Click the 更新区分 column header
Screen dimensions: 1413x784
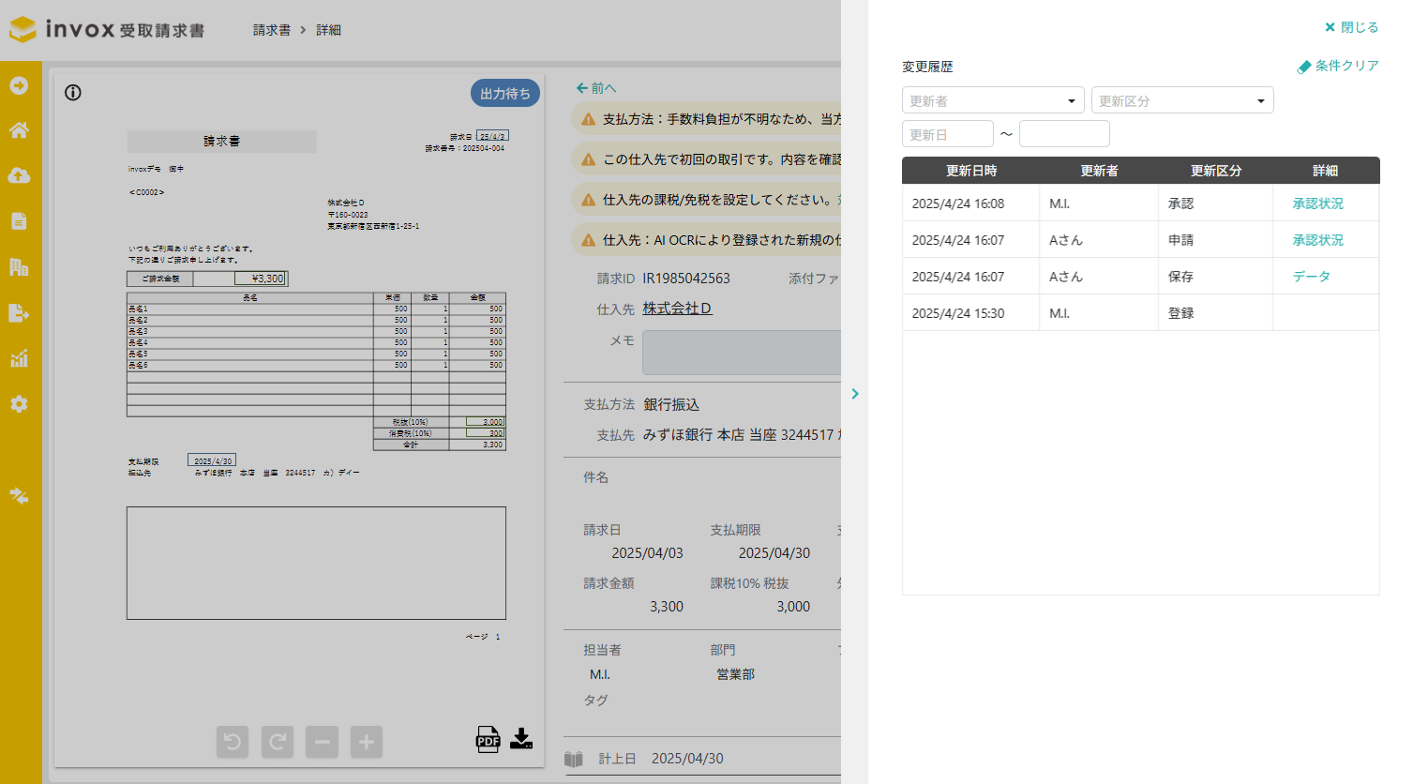click(x=1216, y=171)
